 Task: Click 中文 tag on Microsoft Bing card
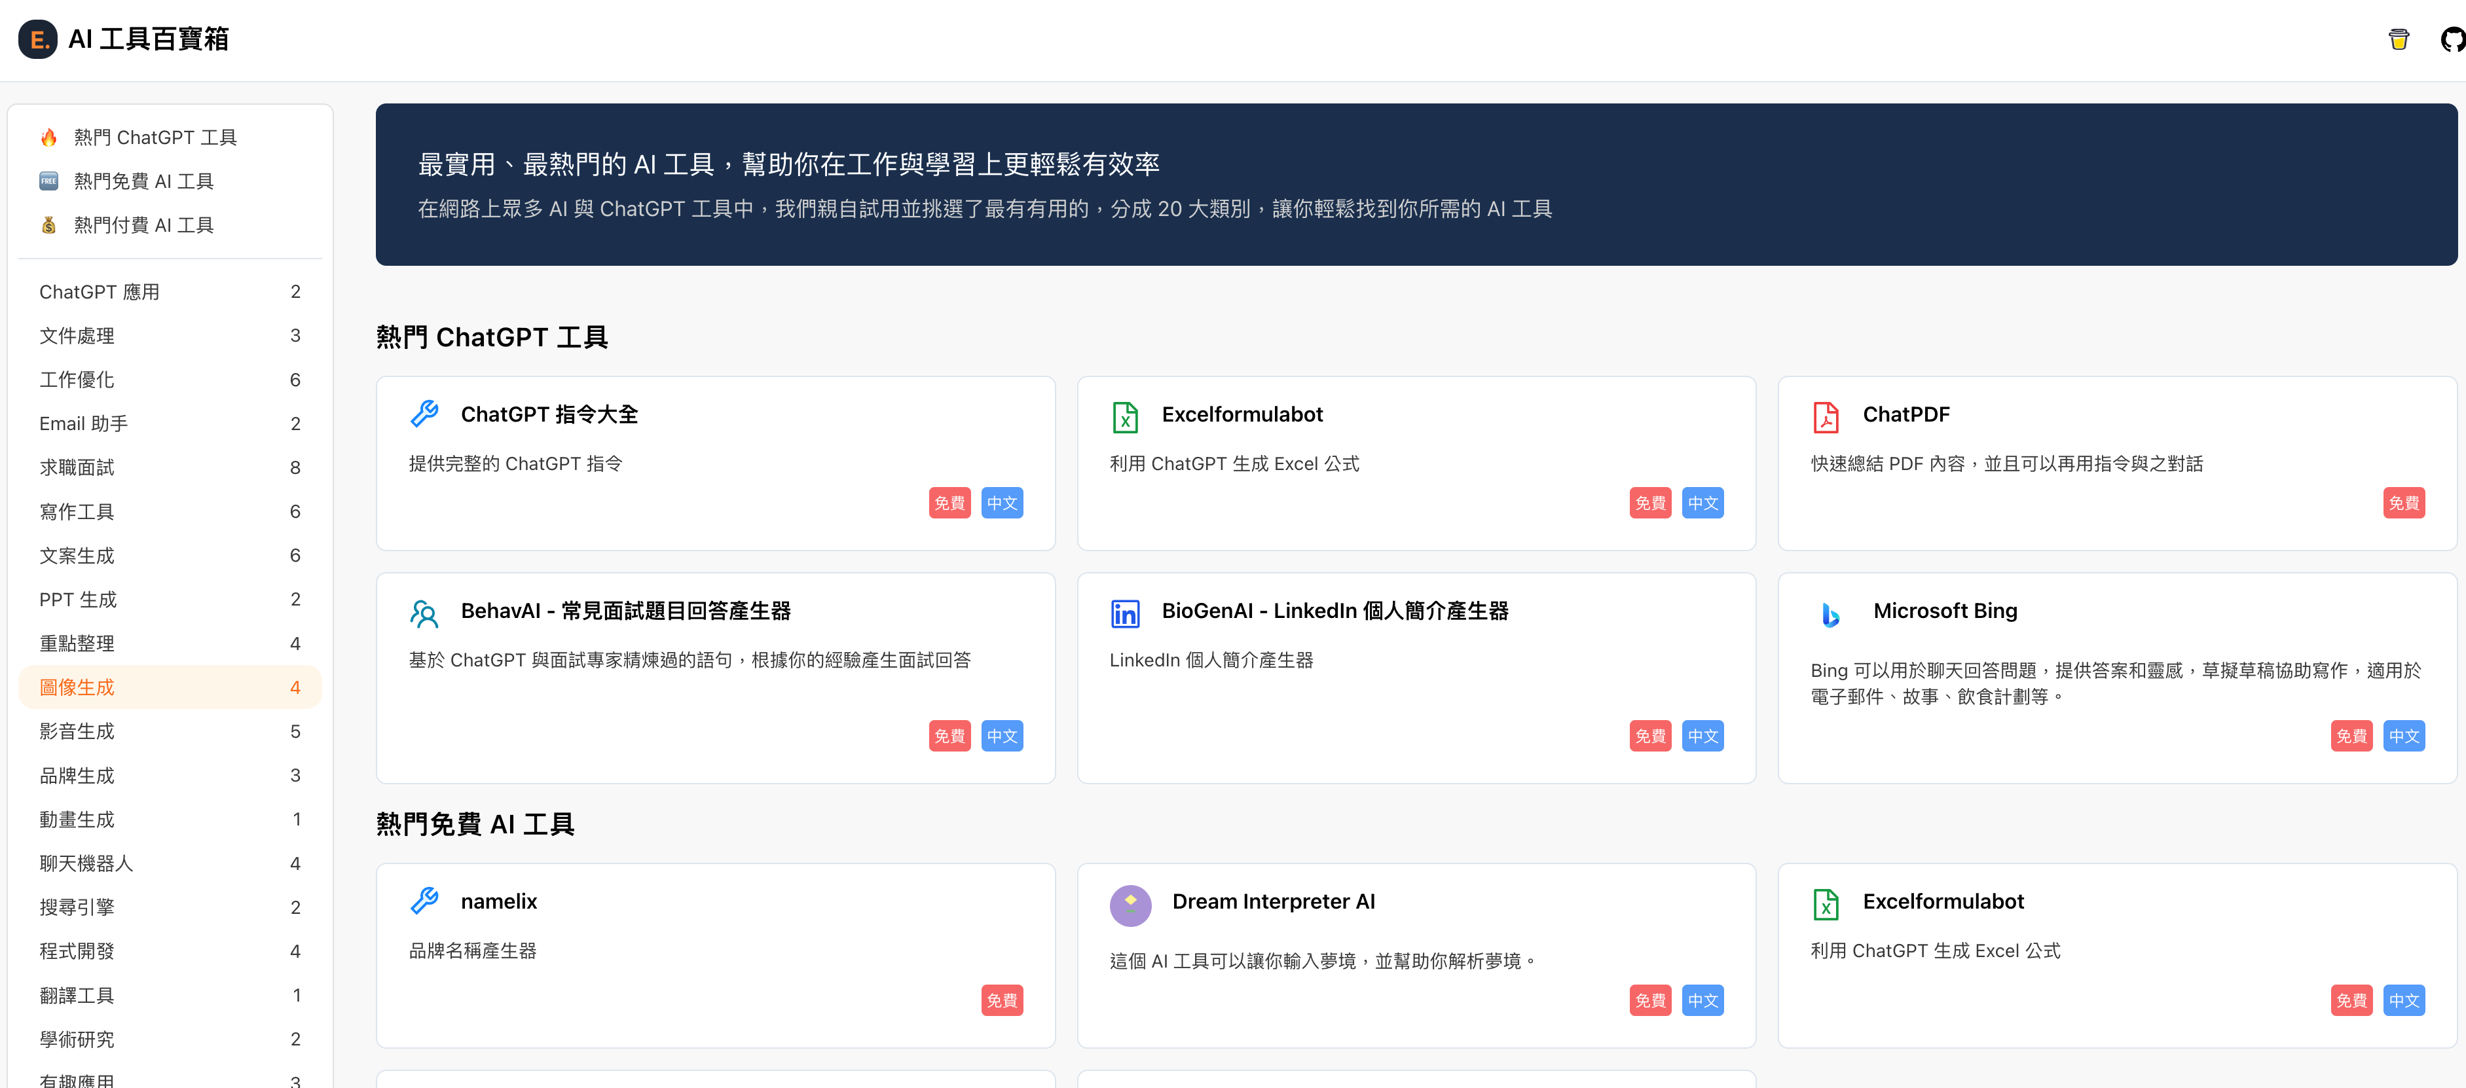[x=2403, y=736]
